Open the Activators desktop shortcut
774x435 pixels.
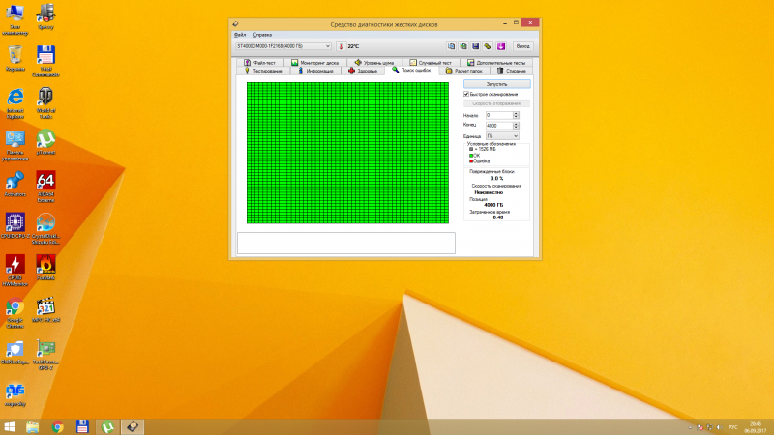click(15, 185)
